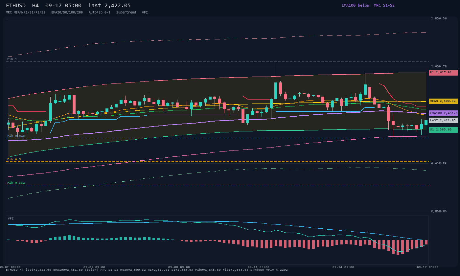Click the EMA100 2,451.8 price tag
Viewport: 460px width, 276px height.
[x=443, y=113]
